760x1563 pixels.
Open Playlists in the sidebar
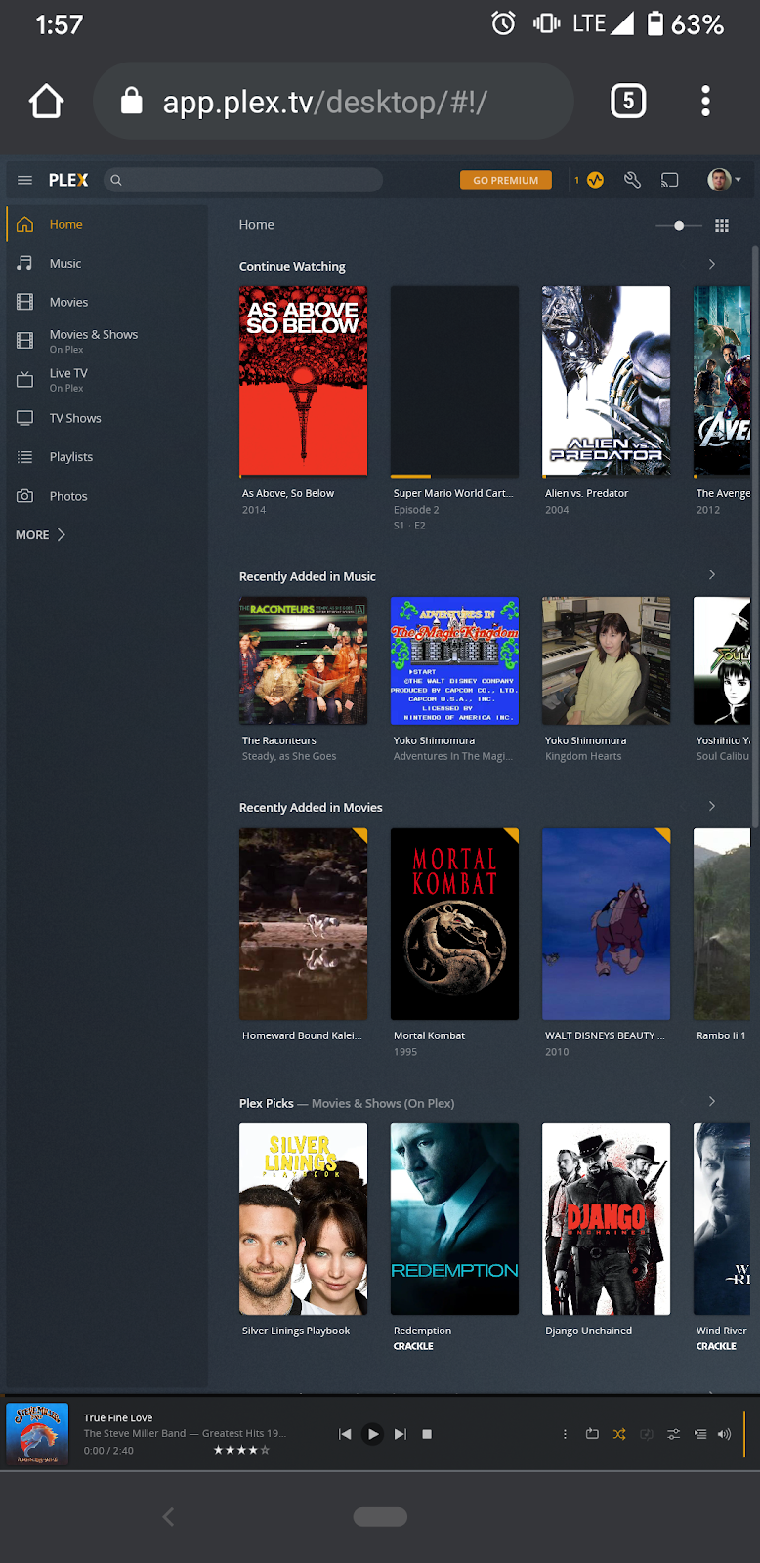click(x=106, y=457)
